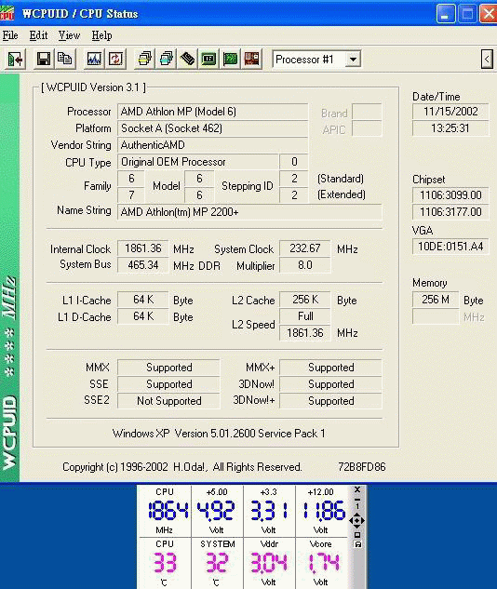This screenshot has height=589, width=497.
Task: Click the Chipset value 1106:3177.00
Action: [450, 212]
